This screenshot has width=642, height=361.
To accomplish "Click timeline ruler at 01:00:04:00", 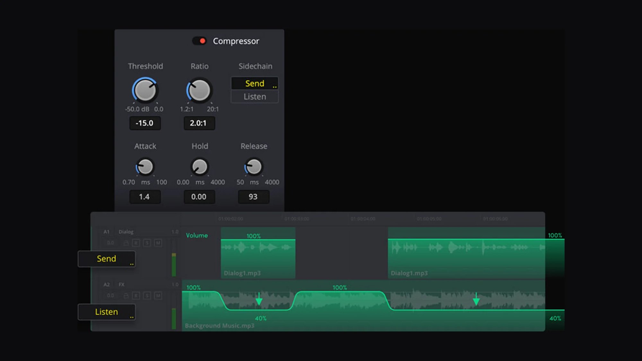I will pyautogui.click(x=363, y=219).
